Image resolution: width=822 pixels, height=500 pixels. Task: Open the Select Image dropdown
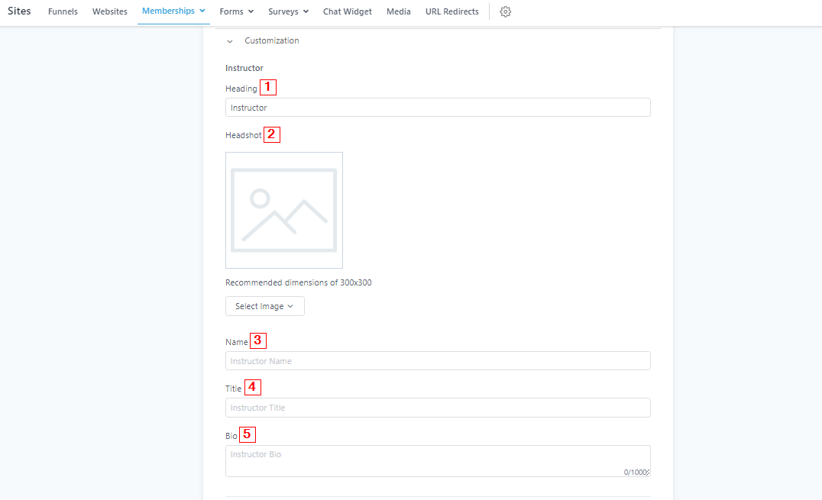pos(264,306)
